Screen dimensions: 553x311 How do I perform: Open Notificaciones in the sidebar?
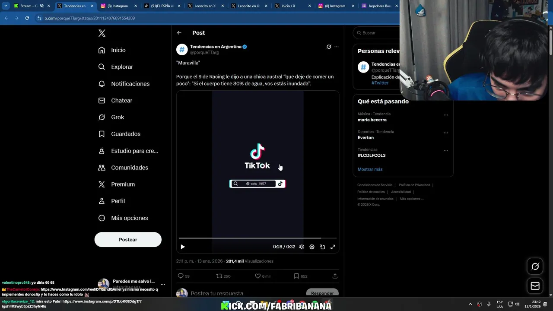click(124, 84)
